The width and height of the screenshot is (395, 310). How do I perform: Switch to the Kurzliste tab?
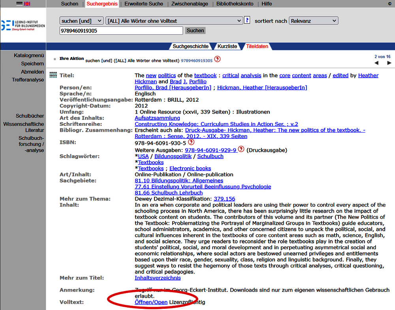(x=227, y=46)
